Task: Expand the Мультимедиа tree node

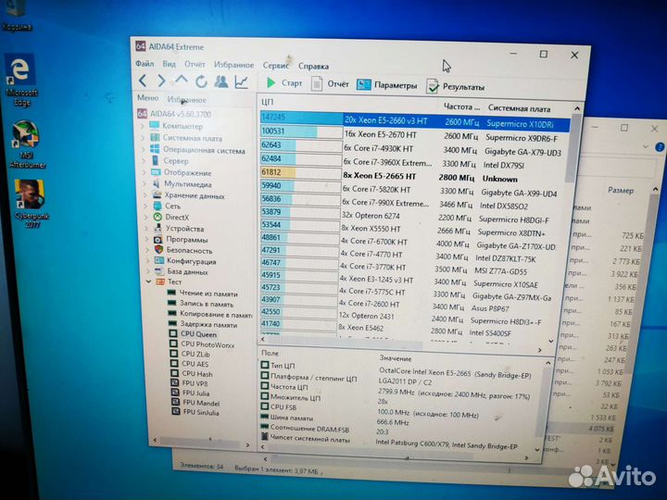Action: (145, 184)
